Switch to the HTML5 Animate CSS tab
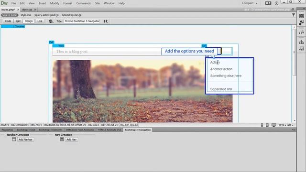Screen dimensions: 306x172 [109, 129]
